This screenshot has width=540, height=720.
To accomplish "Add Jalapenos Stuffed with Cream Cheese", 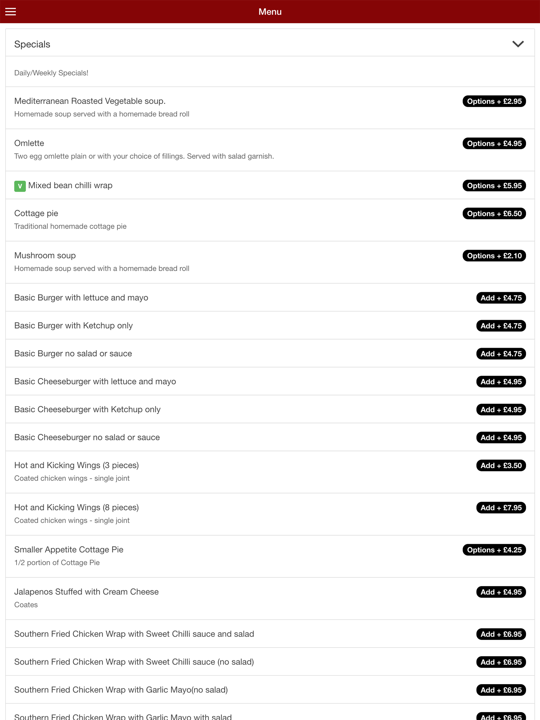I will [501, 592].
